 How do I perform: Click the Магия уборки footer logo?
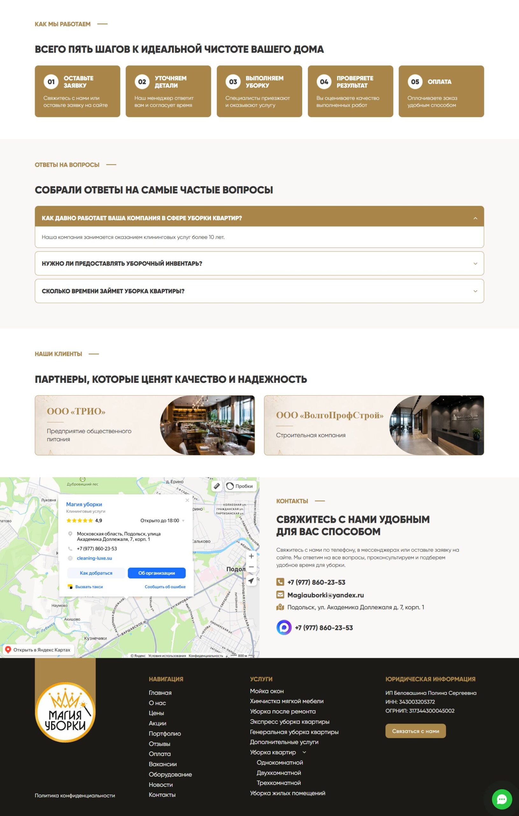[x=65, y=712]
